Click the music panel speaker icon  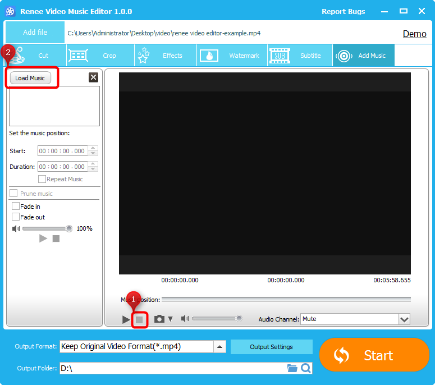(x=16, y=228)
